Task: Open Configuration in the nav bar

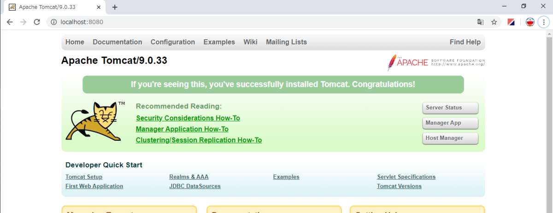Action: pos(173,42)
